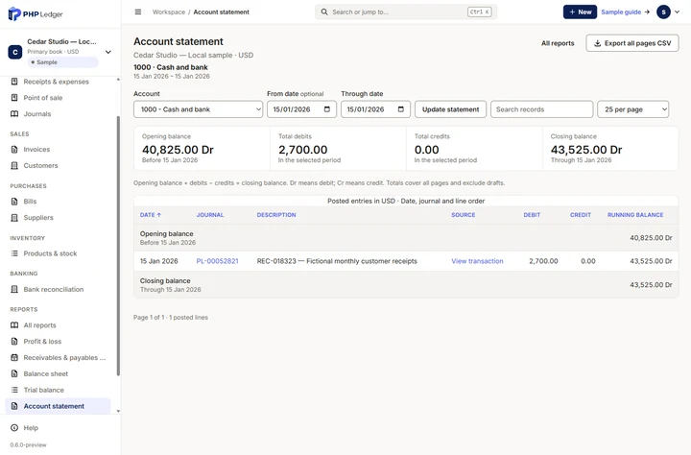Open the Sample guide link
Viewport: 691px width, 455px height.
[625, 12]
